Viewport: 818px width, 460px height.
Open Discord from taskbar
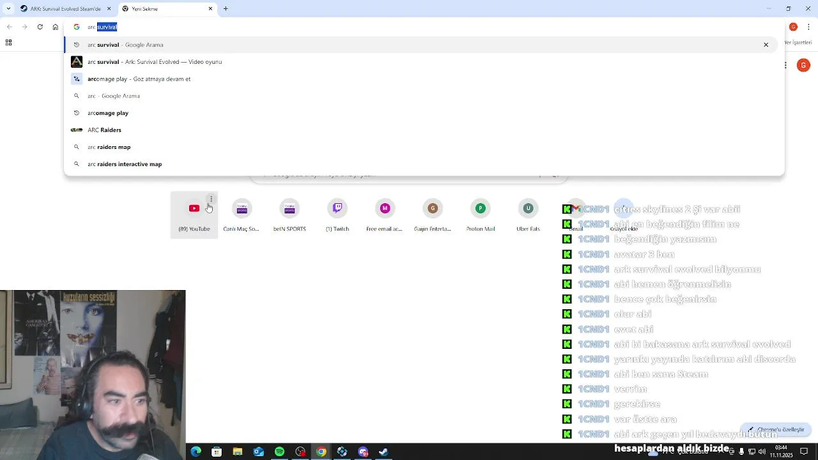pos(363,452)
